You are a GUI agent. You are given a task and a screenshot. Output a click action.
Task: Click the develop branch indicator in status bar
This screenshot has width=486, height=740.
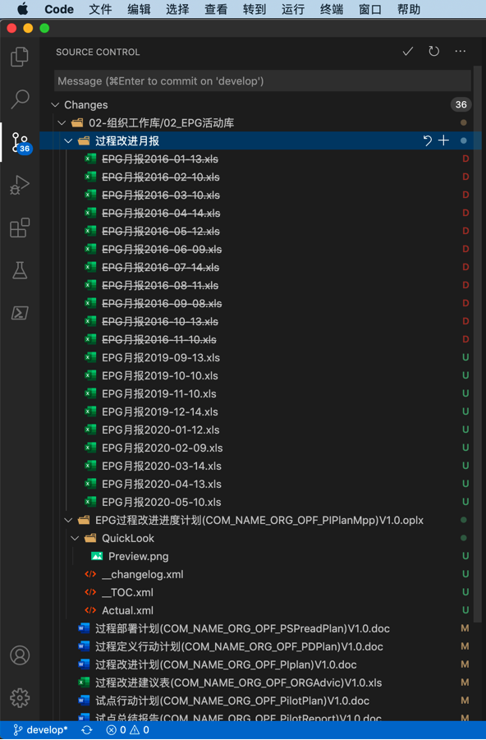40,730
